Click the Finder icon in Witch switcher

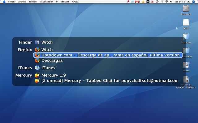click(x=37, y=42)
